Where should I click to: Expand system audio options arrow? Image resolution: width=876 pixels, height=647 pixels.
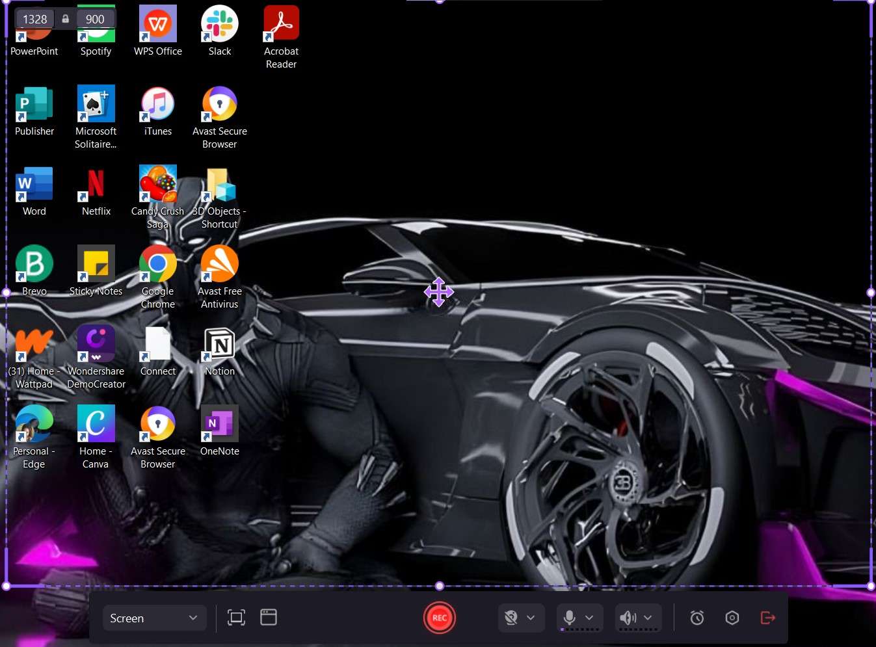(x=648, y=618)
